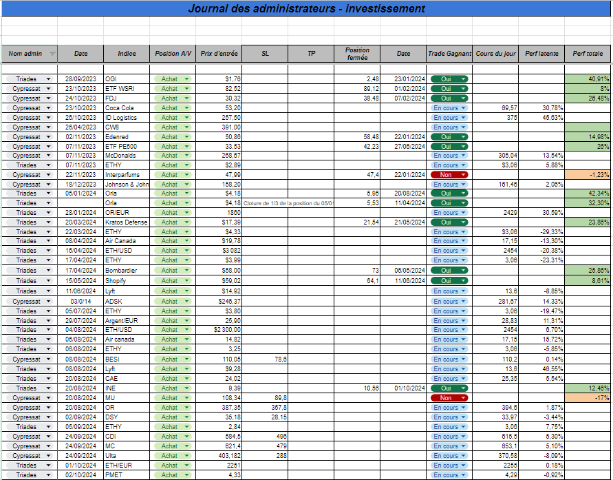Expand En cours dropdown in Johnson & John row
Screen dimensions: 613x480
click(449, 185)
